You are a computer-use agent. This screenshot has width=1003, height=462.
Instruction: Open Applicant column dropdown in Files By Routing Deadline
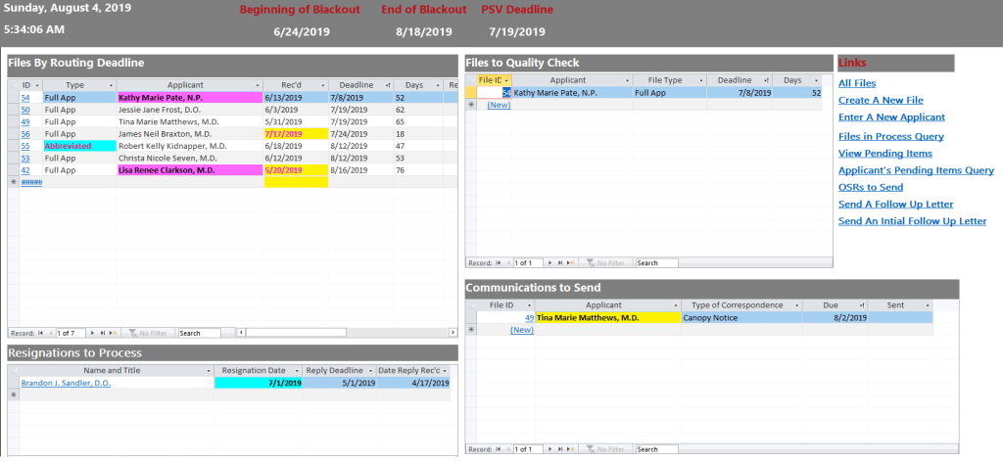pyautogui.click(x=257, y=85)
